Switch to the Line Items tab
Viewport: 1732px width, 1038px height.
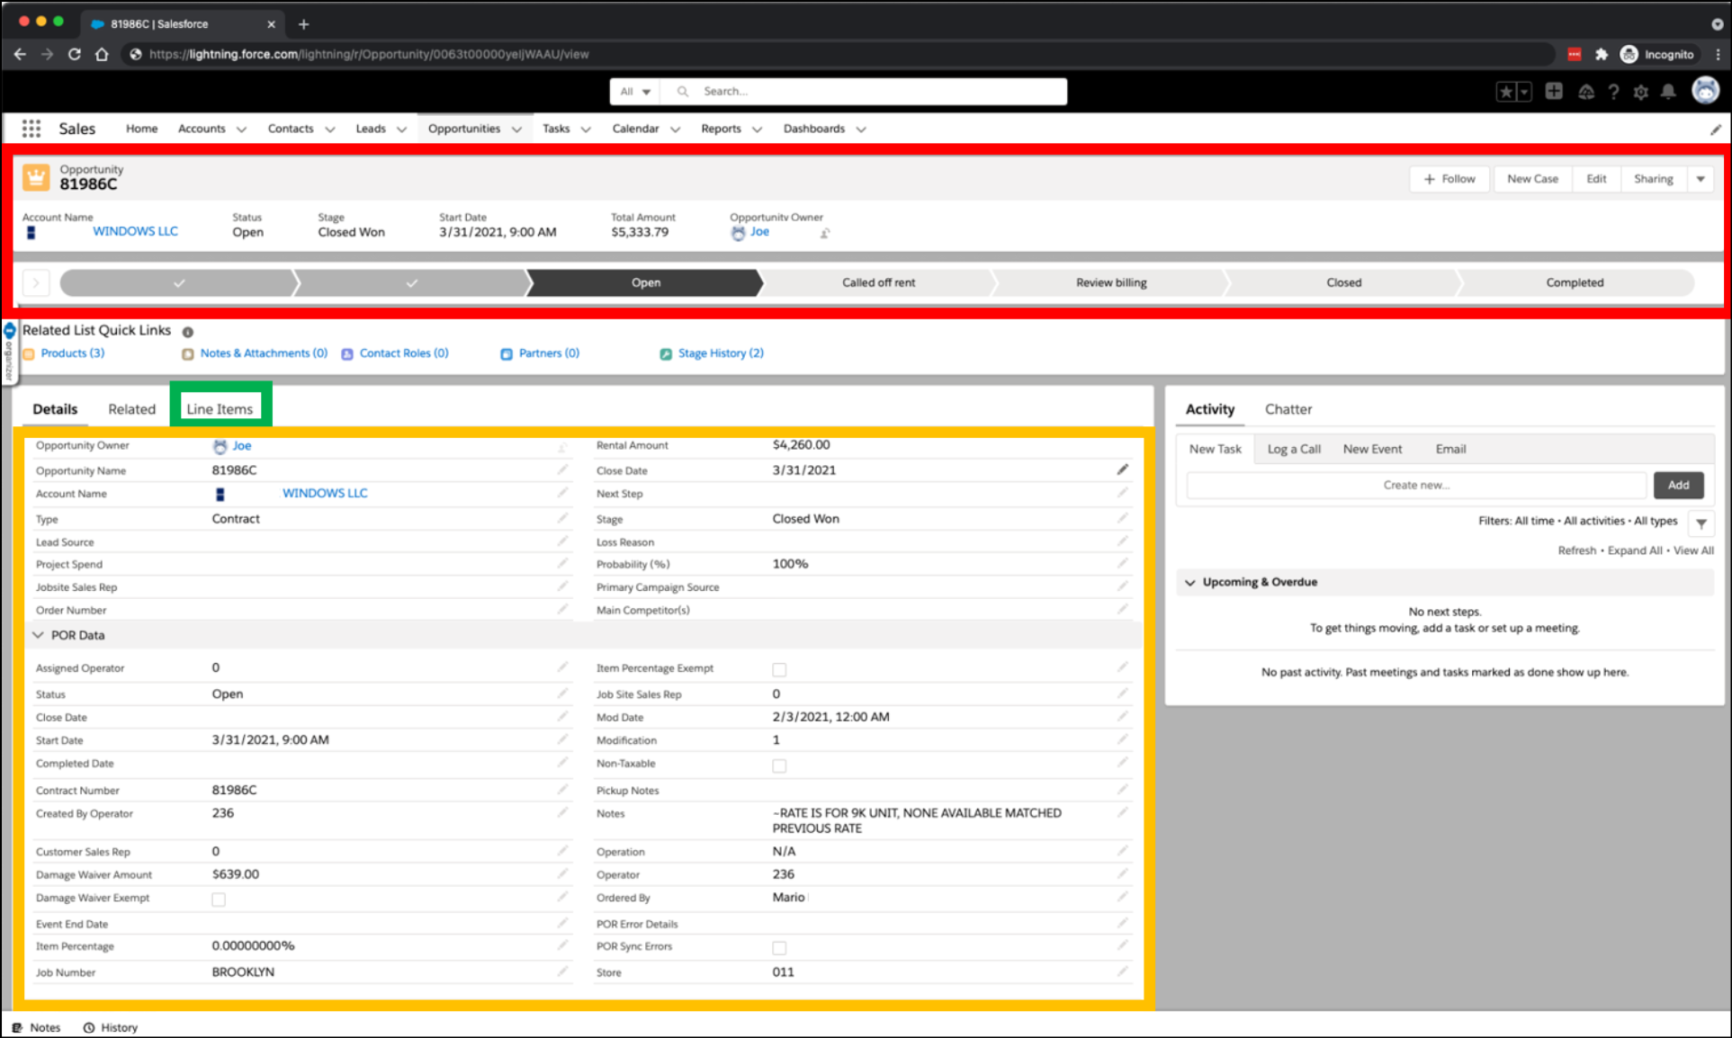220,409
